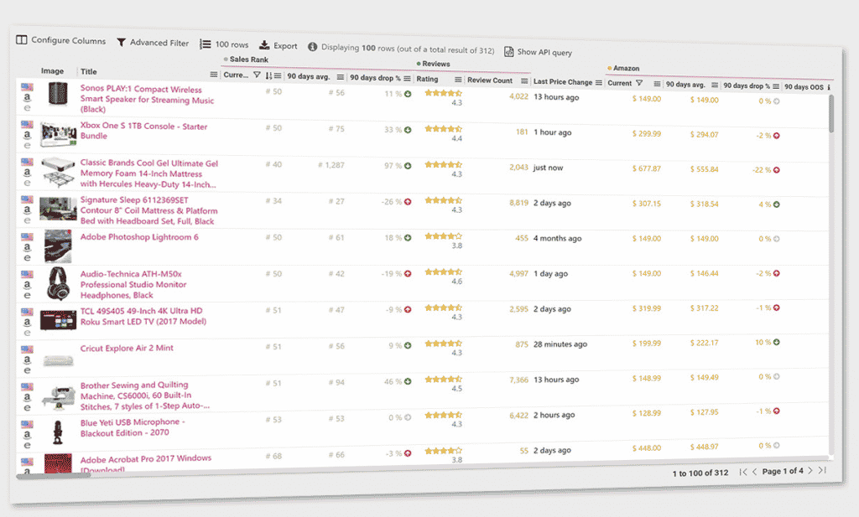Go to the last page

tap(822, 470)
